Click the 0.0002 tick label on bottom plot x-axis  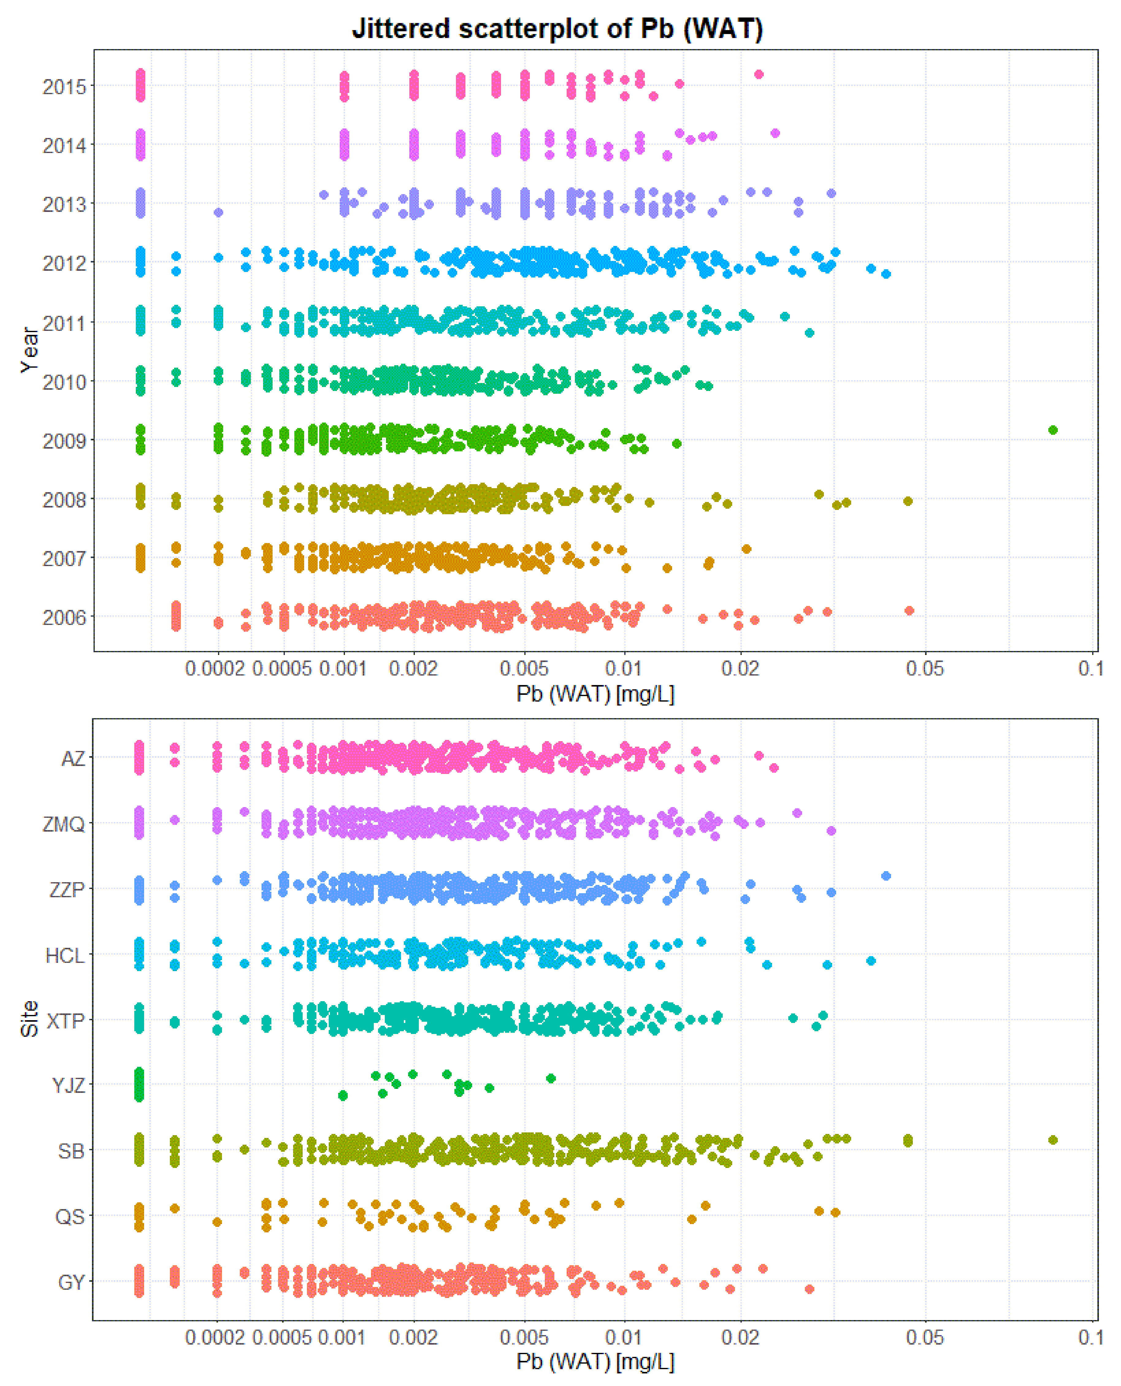point(214,1336)
